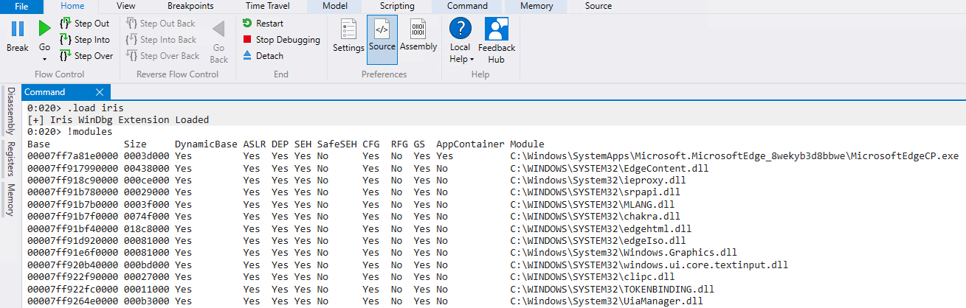This screenshot has width=966, height=308.
Task: Click Step Over
Action: tap(86, 56)
